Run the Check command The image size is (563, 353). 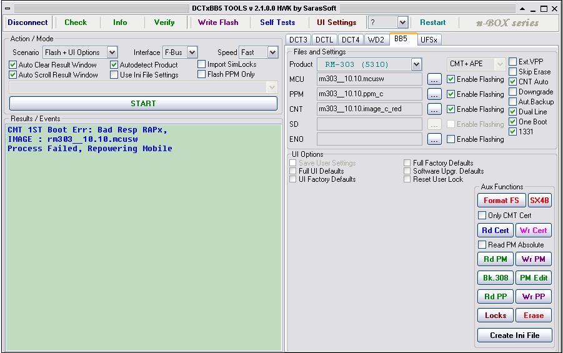76,22
